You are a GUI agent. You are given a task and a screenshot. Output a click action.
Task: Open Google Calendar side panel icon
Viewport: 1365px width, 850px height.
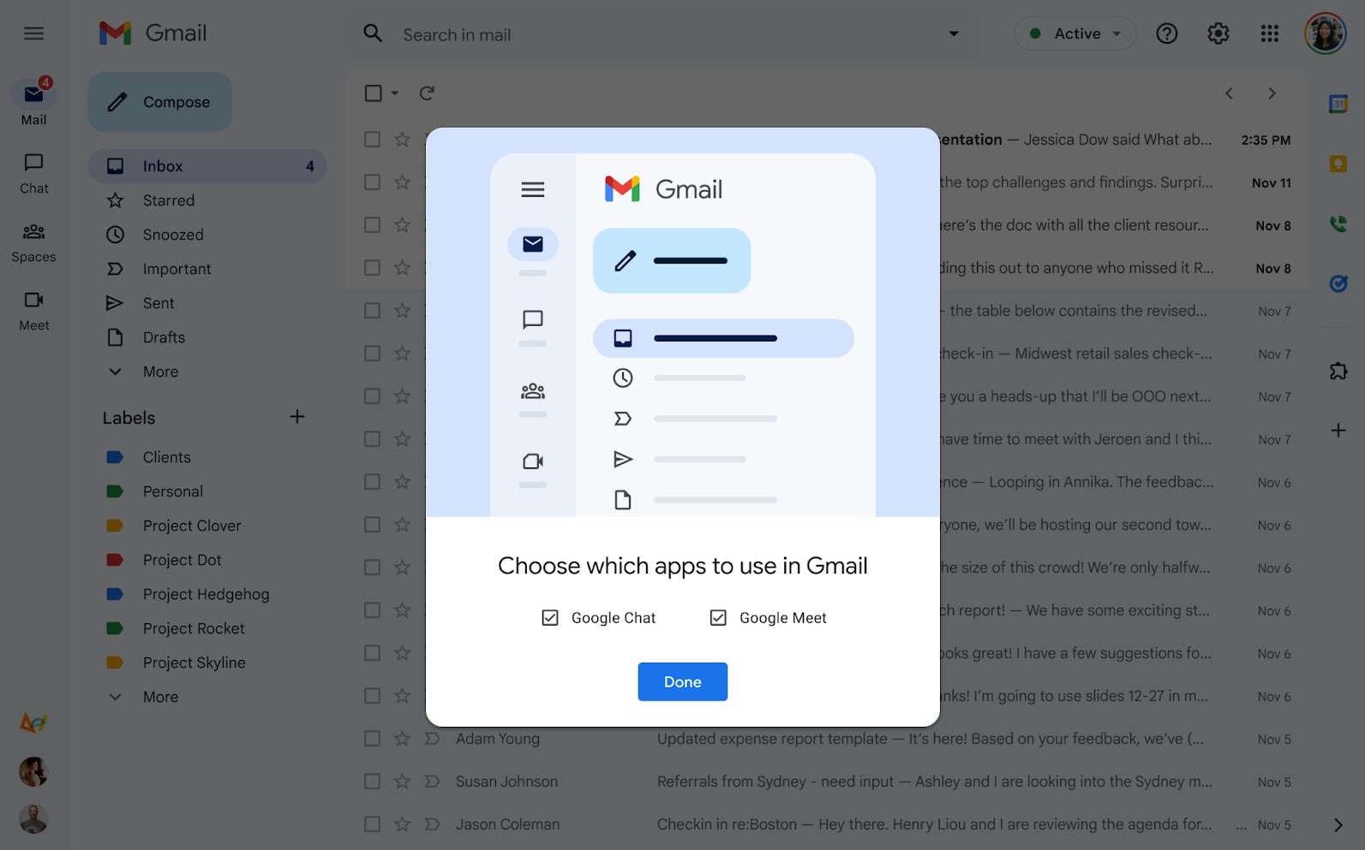(x=1338, y=104)
